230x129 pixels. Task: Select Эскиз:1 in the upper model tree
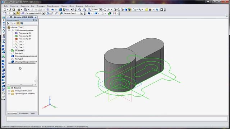tap(20, 50)
